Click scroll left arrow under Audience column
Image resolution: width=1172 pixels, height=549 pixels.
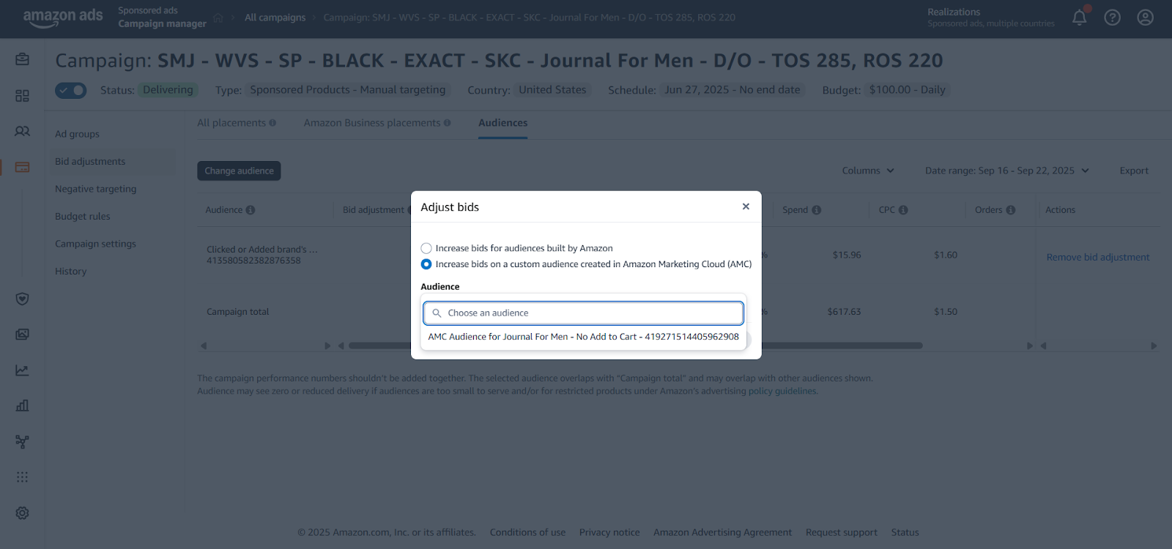coord(204,346)
